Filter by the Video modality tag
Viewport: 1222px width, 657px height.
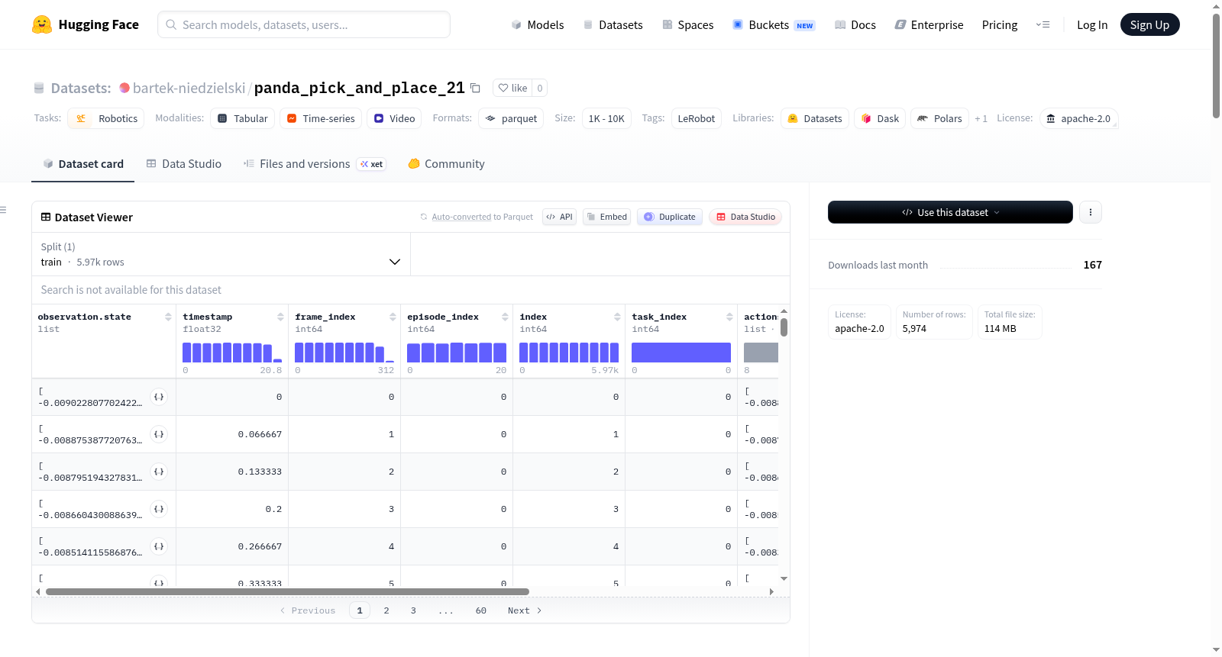click(394, 118)
